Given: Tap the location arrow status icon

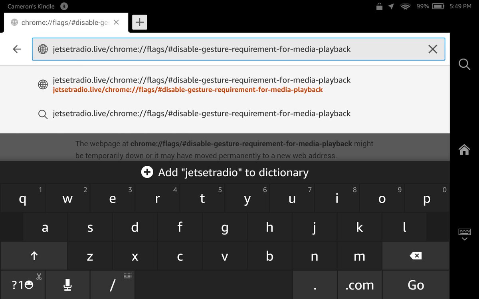Looking at the screenshot, I should [391, 6].
